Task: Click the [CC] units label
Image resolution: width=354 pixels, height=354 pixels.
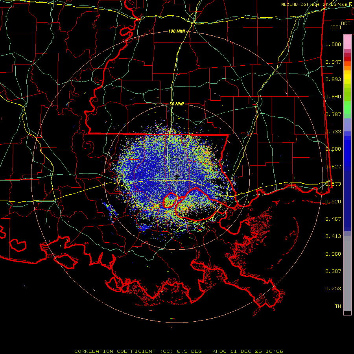Action: pyautogui.click(x=336, y=27)
